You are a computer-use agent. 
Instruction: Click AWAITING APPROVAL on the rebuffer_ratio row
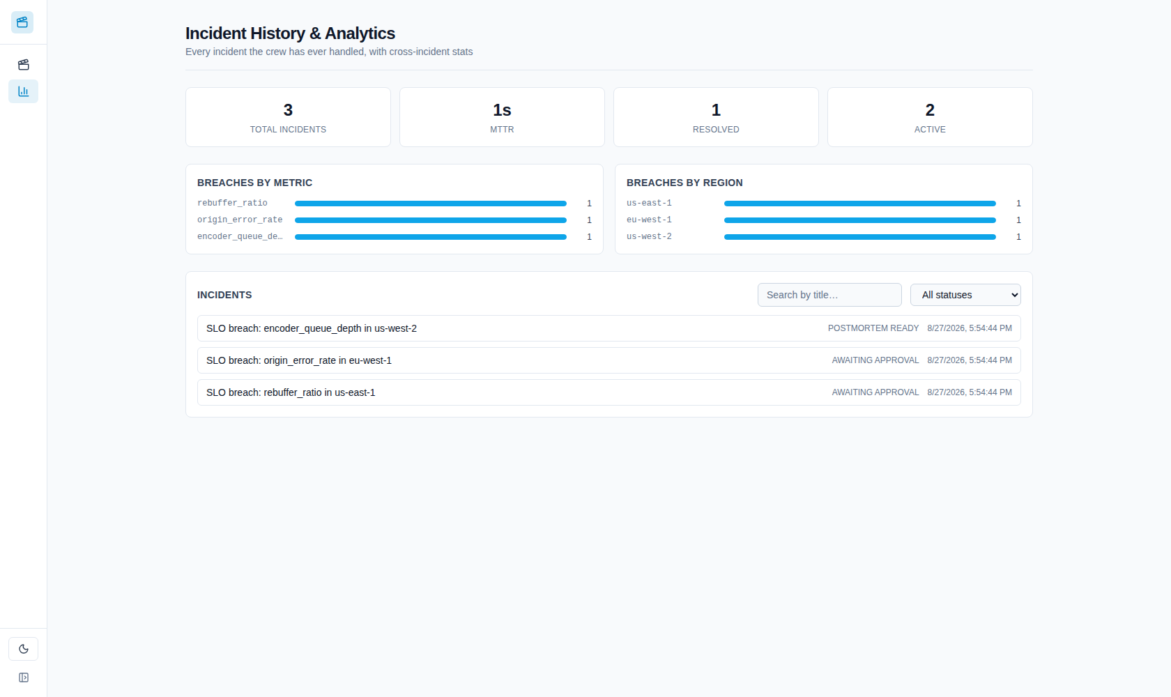pyautogui.click(x=875, y=392)
